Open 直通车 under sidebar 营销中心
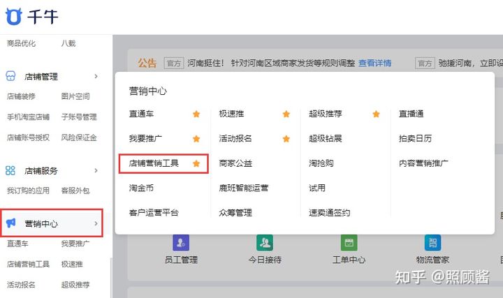 tap(17, 244)
